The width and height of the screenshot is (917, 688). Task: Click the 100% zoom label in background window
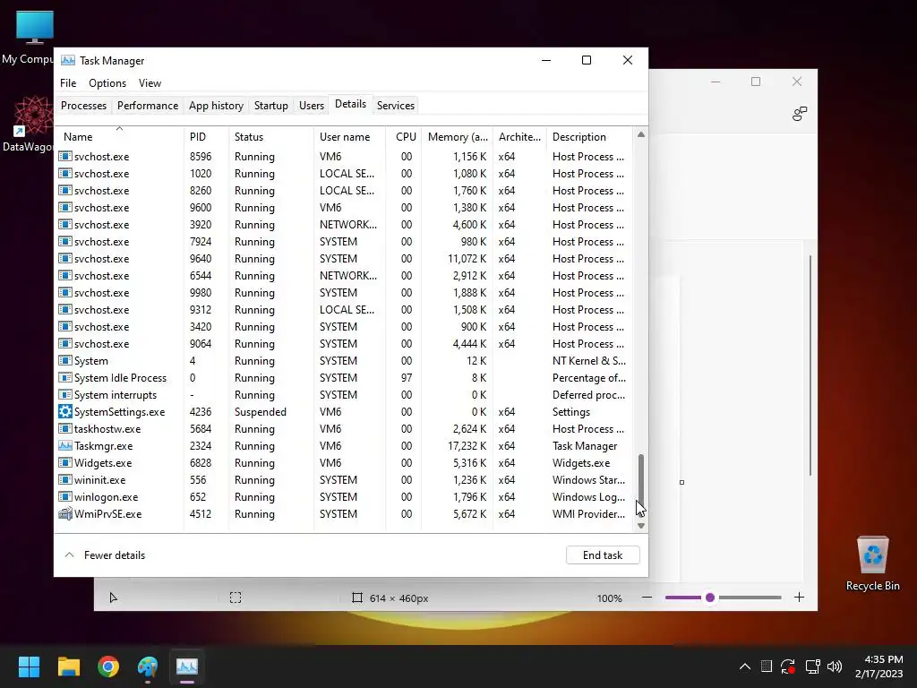point(609,598)
